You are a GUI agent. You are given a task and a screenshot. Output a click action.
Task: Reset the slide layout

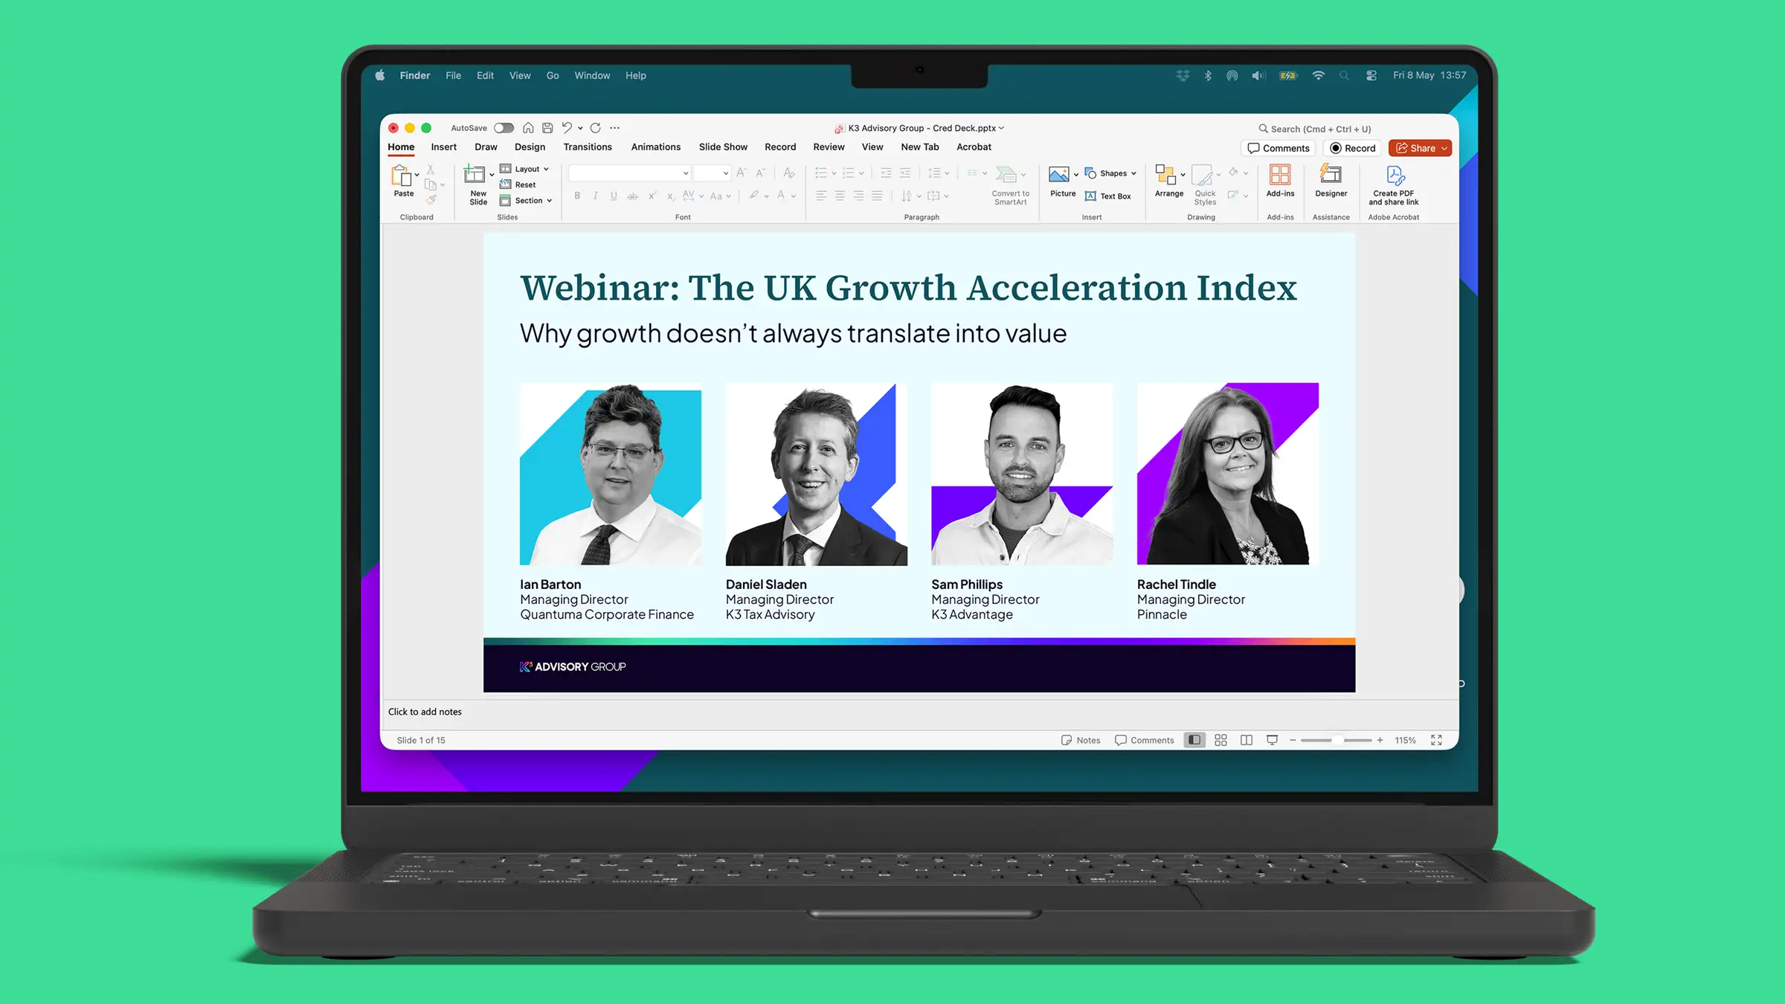point(518,184)
